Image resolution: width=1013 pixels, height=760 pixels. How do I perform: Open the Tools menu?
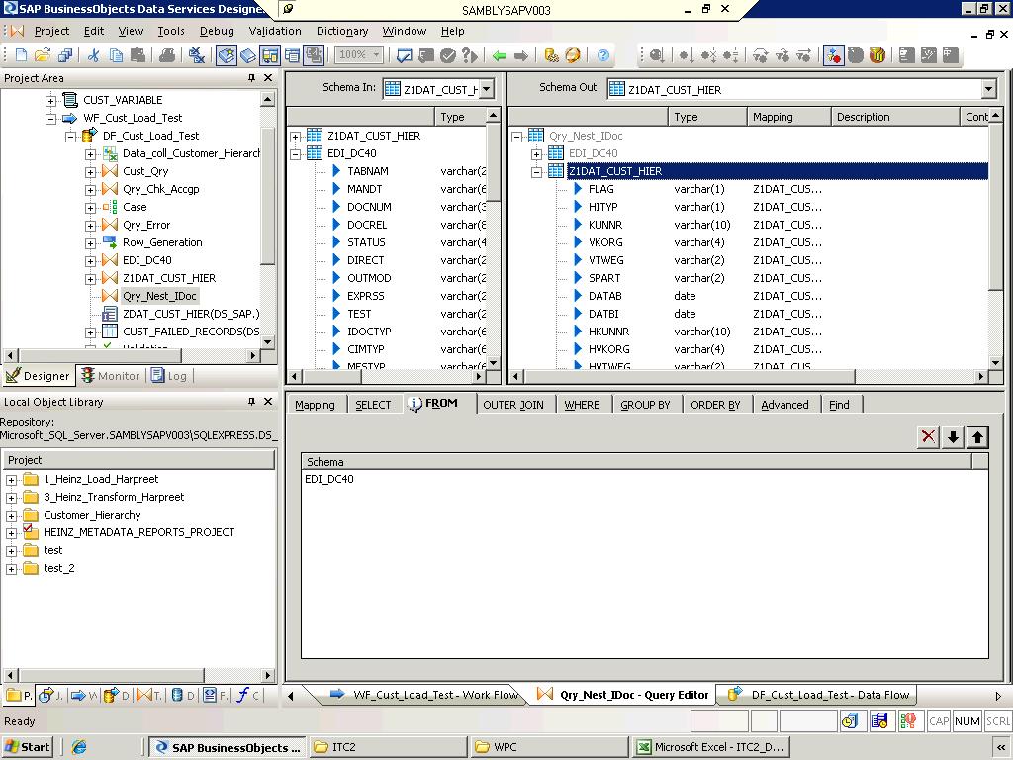pyautogui.click(x=171, y=31)
